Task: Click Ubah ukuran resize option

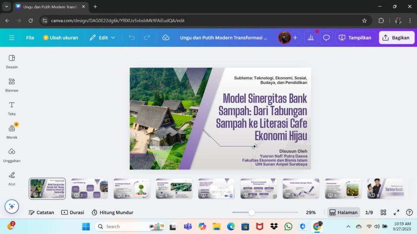Action: [x=60, y=37]
